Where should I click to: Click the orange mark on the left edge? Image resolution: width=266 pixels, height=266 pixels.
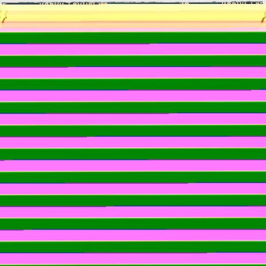[x=4, y=18]
